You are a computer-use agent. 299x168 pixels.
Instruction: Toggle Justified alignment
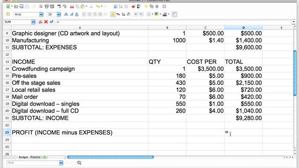100,14
